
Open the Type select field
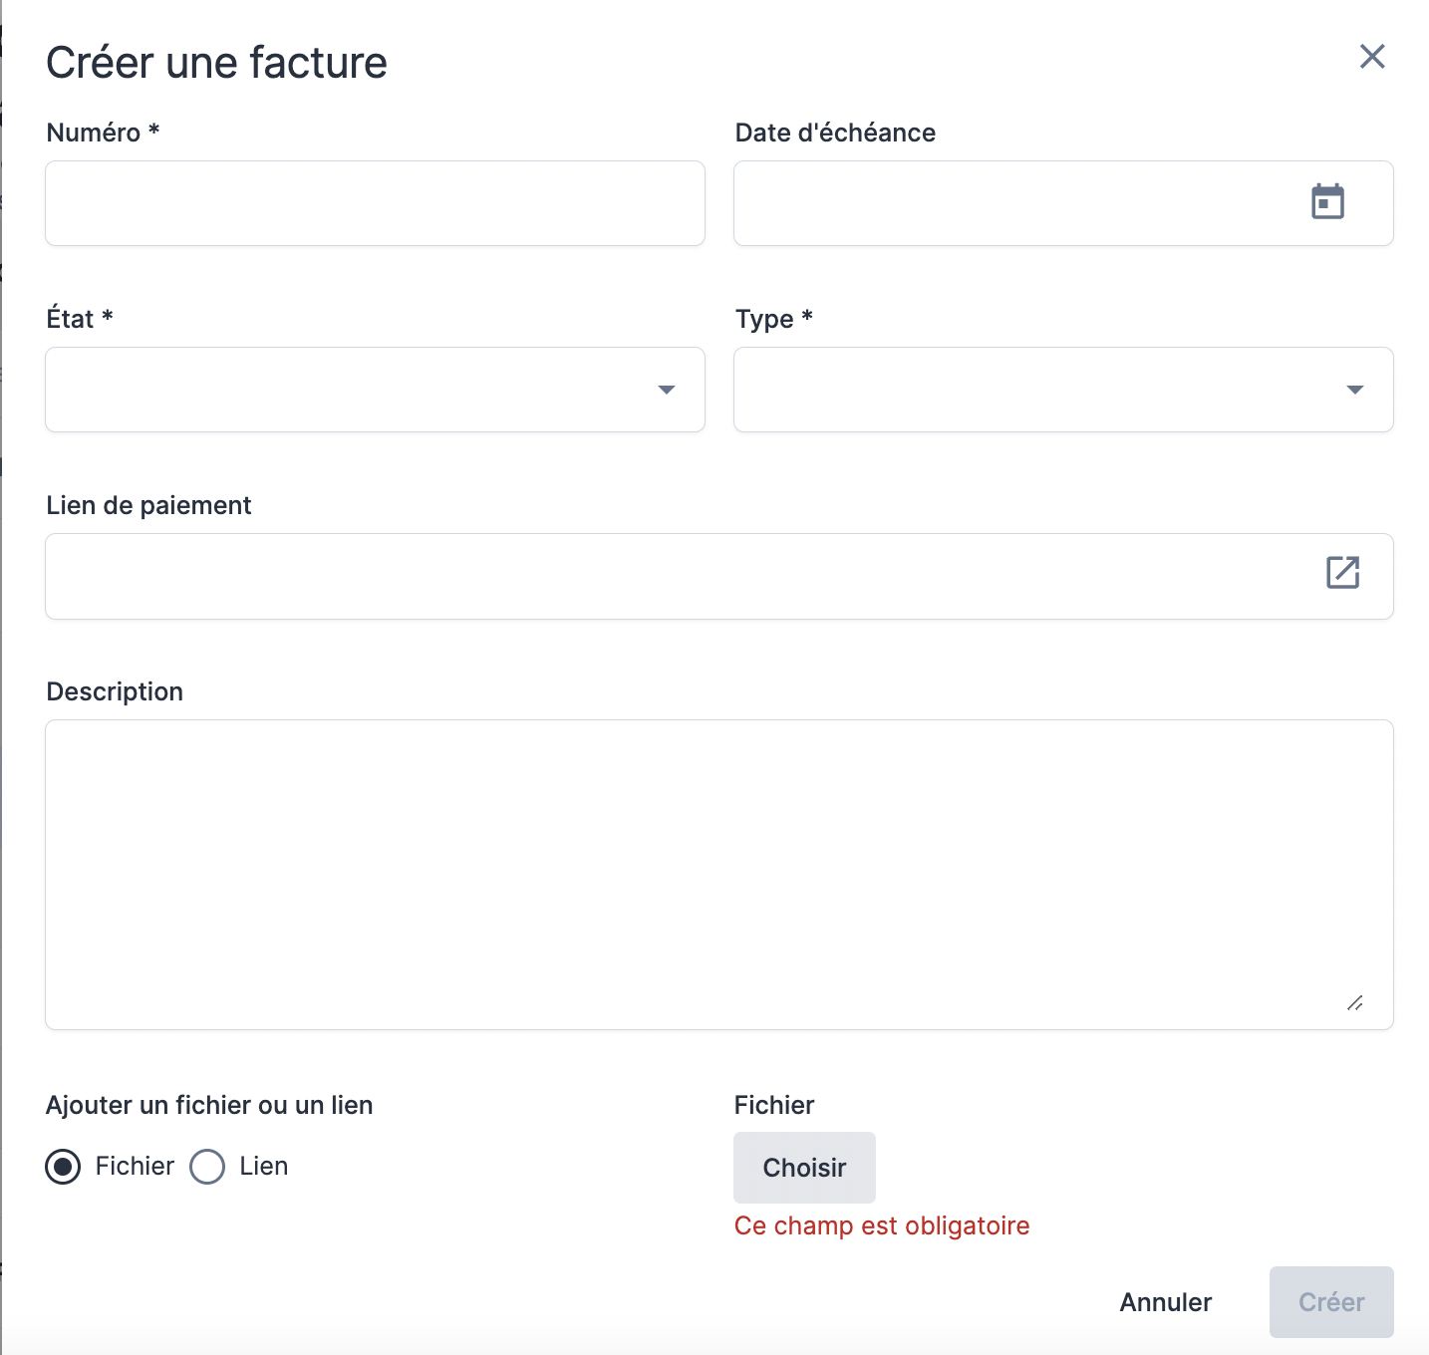1036,390
